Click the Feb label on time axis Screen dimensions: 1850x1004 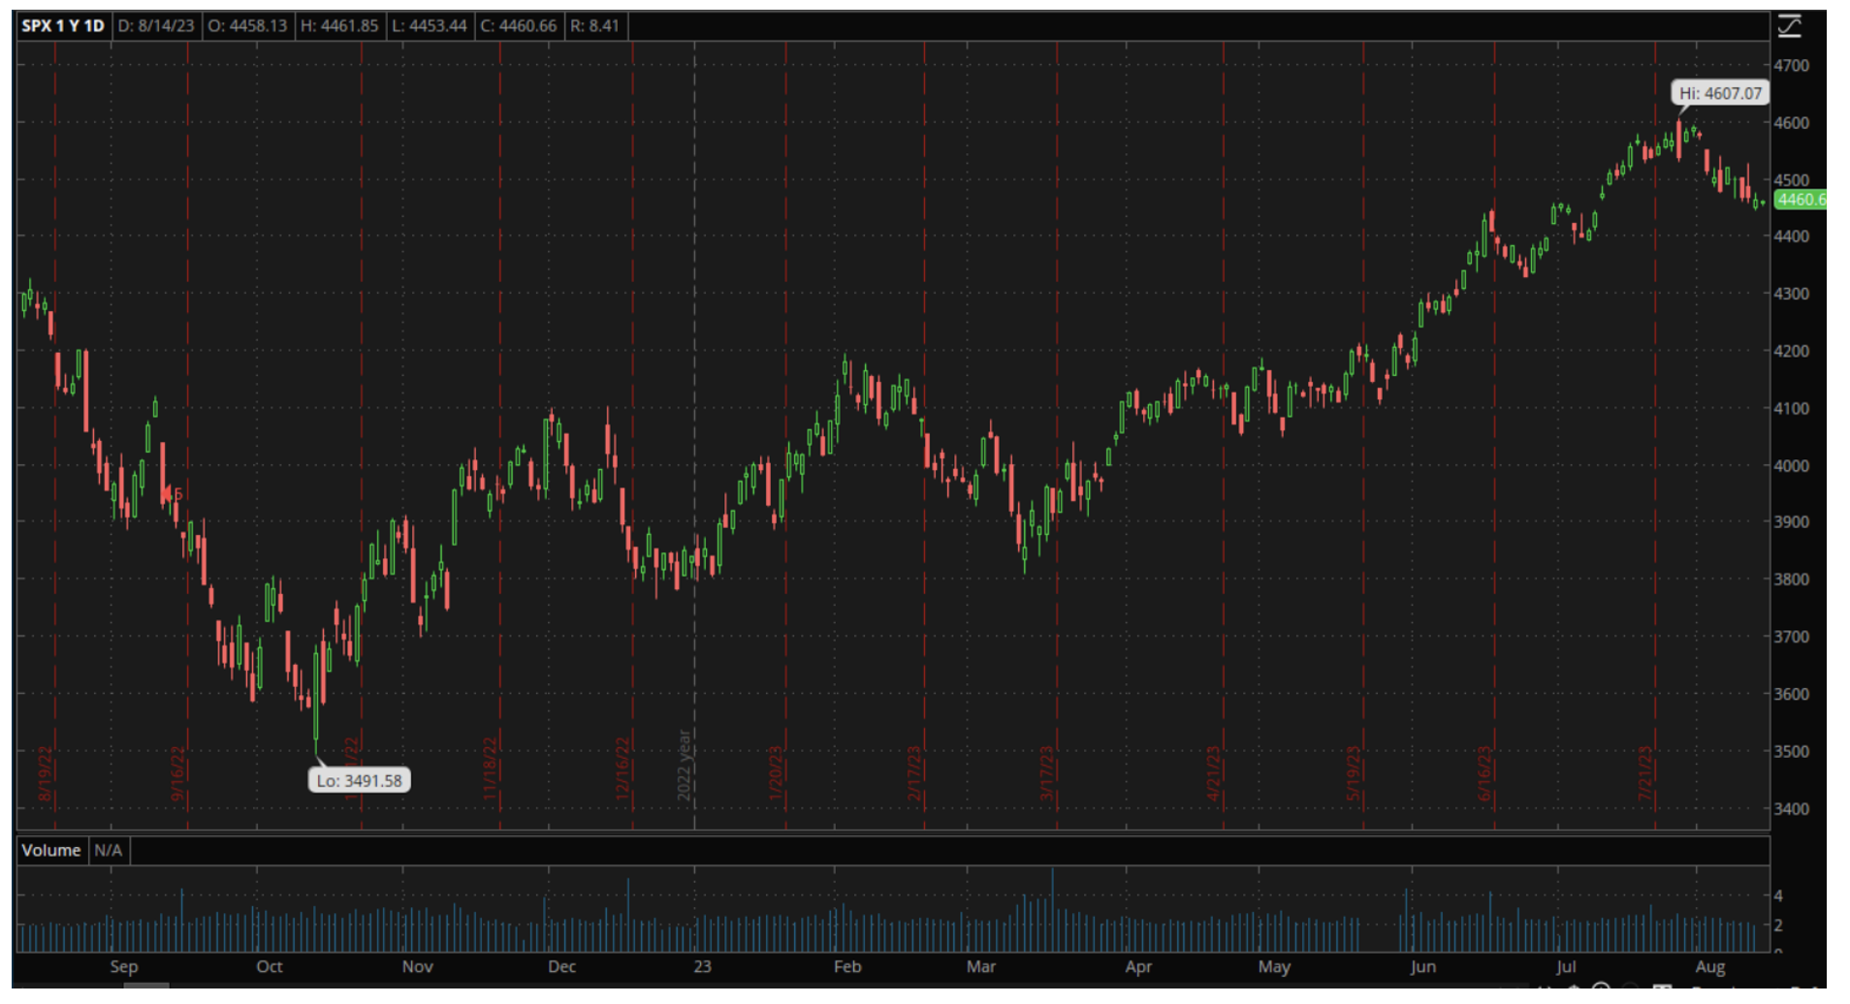[x=847, y=966]
